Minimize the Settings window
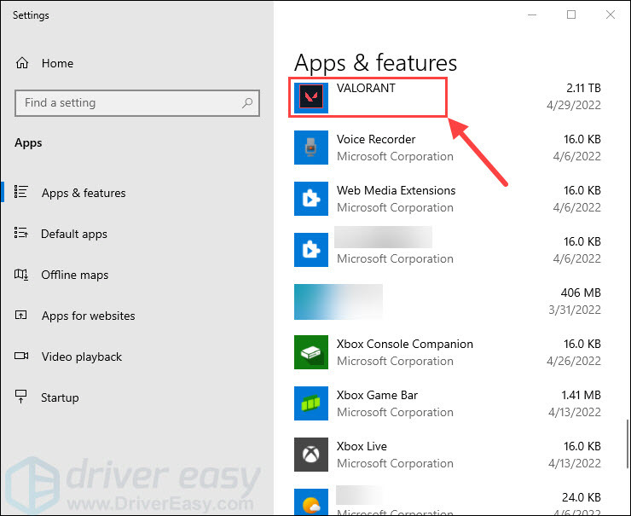Viewport: 631px width, 516px height. (x=532, y=14)
